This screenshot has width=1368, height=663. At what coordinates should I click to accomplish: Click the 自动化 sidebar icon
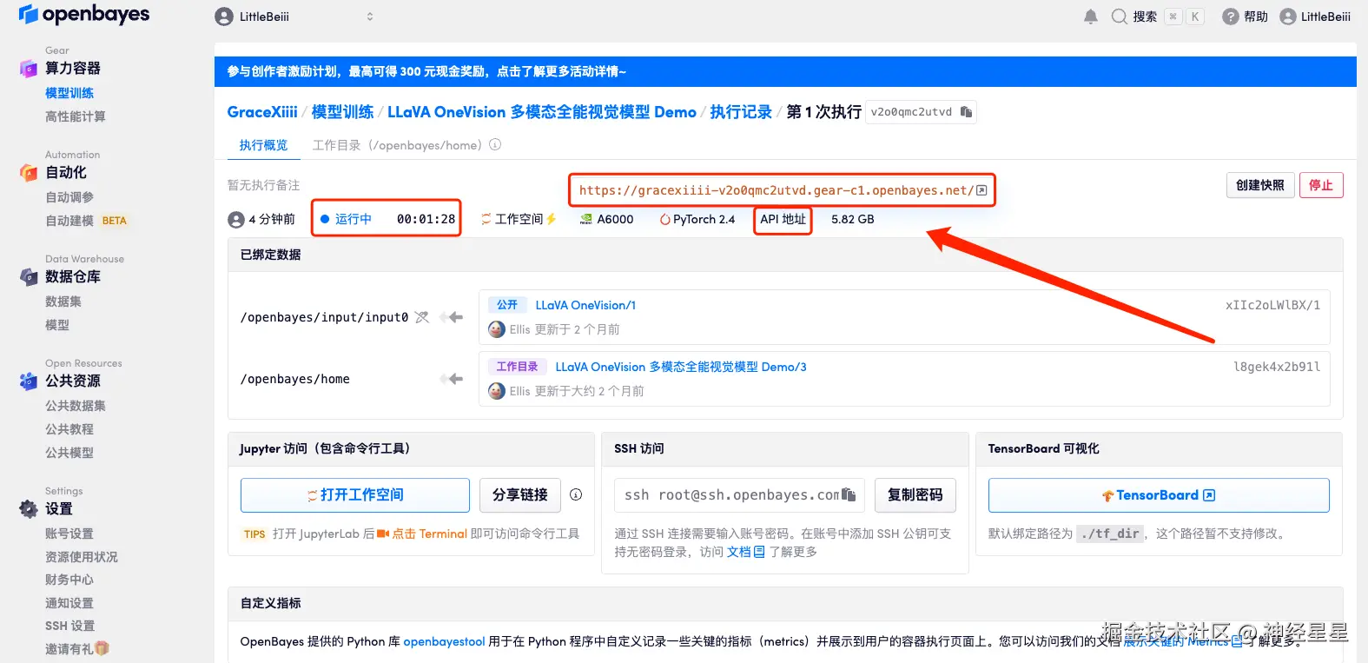(29, 172)
